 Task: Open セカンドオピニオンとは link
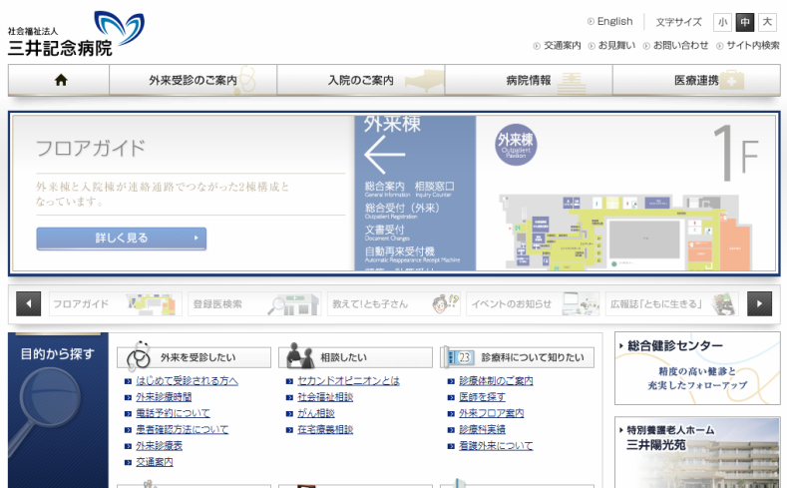pyautogui.click(x=348, y=381)
